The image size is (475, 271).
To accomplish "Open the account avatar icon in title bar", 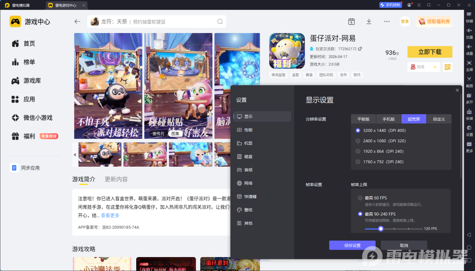I will (409, 5).
